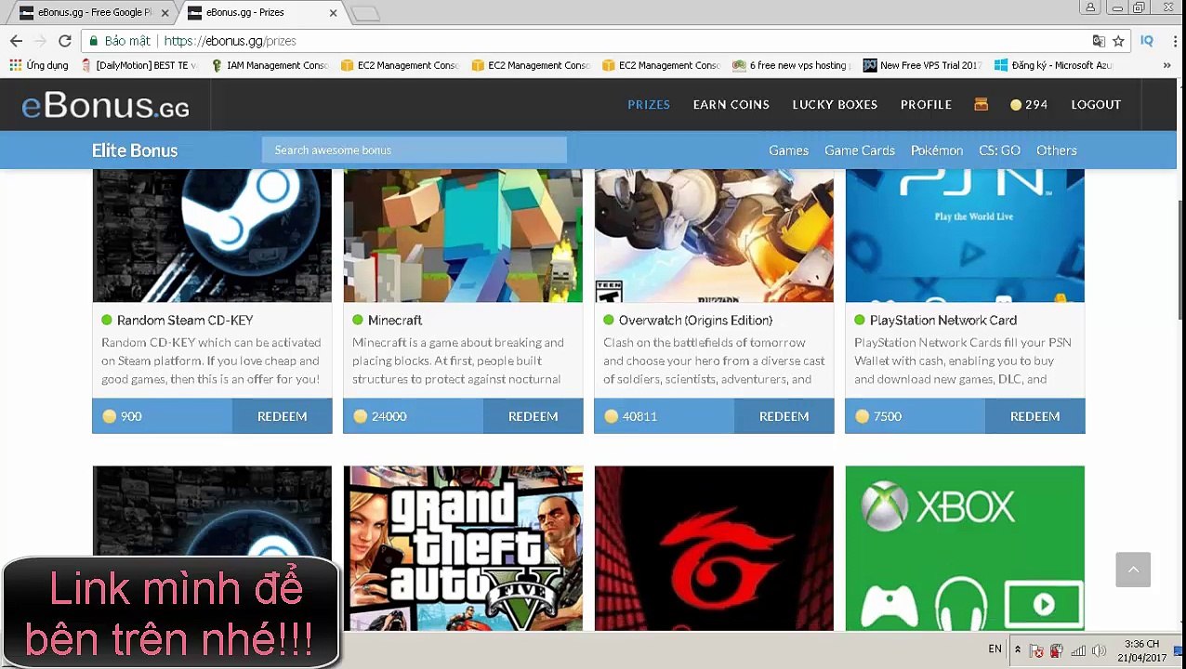Open DailyMotion BEST TE bookmark
The image size is (1186, 669).
pyautogui.click(x=139, y=66)
